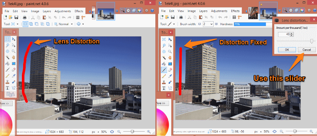
Task: Select Gradient tool in left window
Action: [14, 64]
